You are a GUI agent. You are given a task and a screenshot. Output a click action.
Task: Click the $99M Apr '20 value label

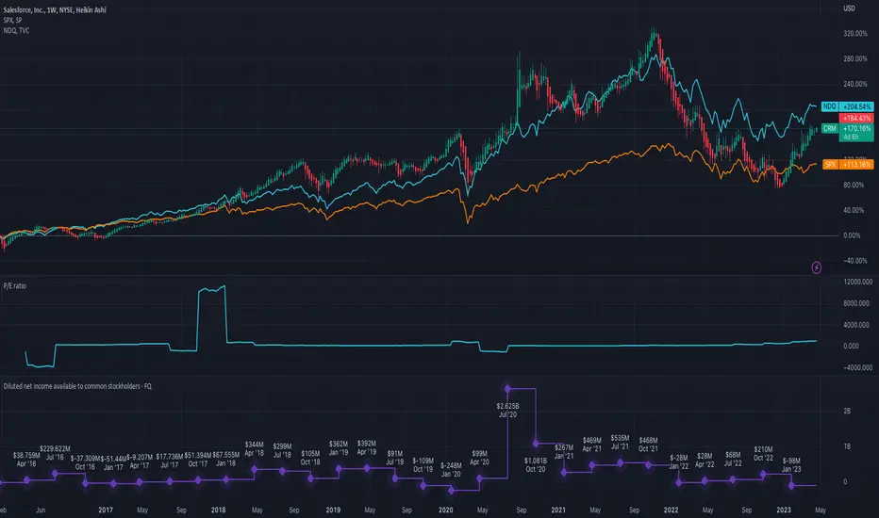point(479,458)
